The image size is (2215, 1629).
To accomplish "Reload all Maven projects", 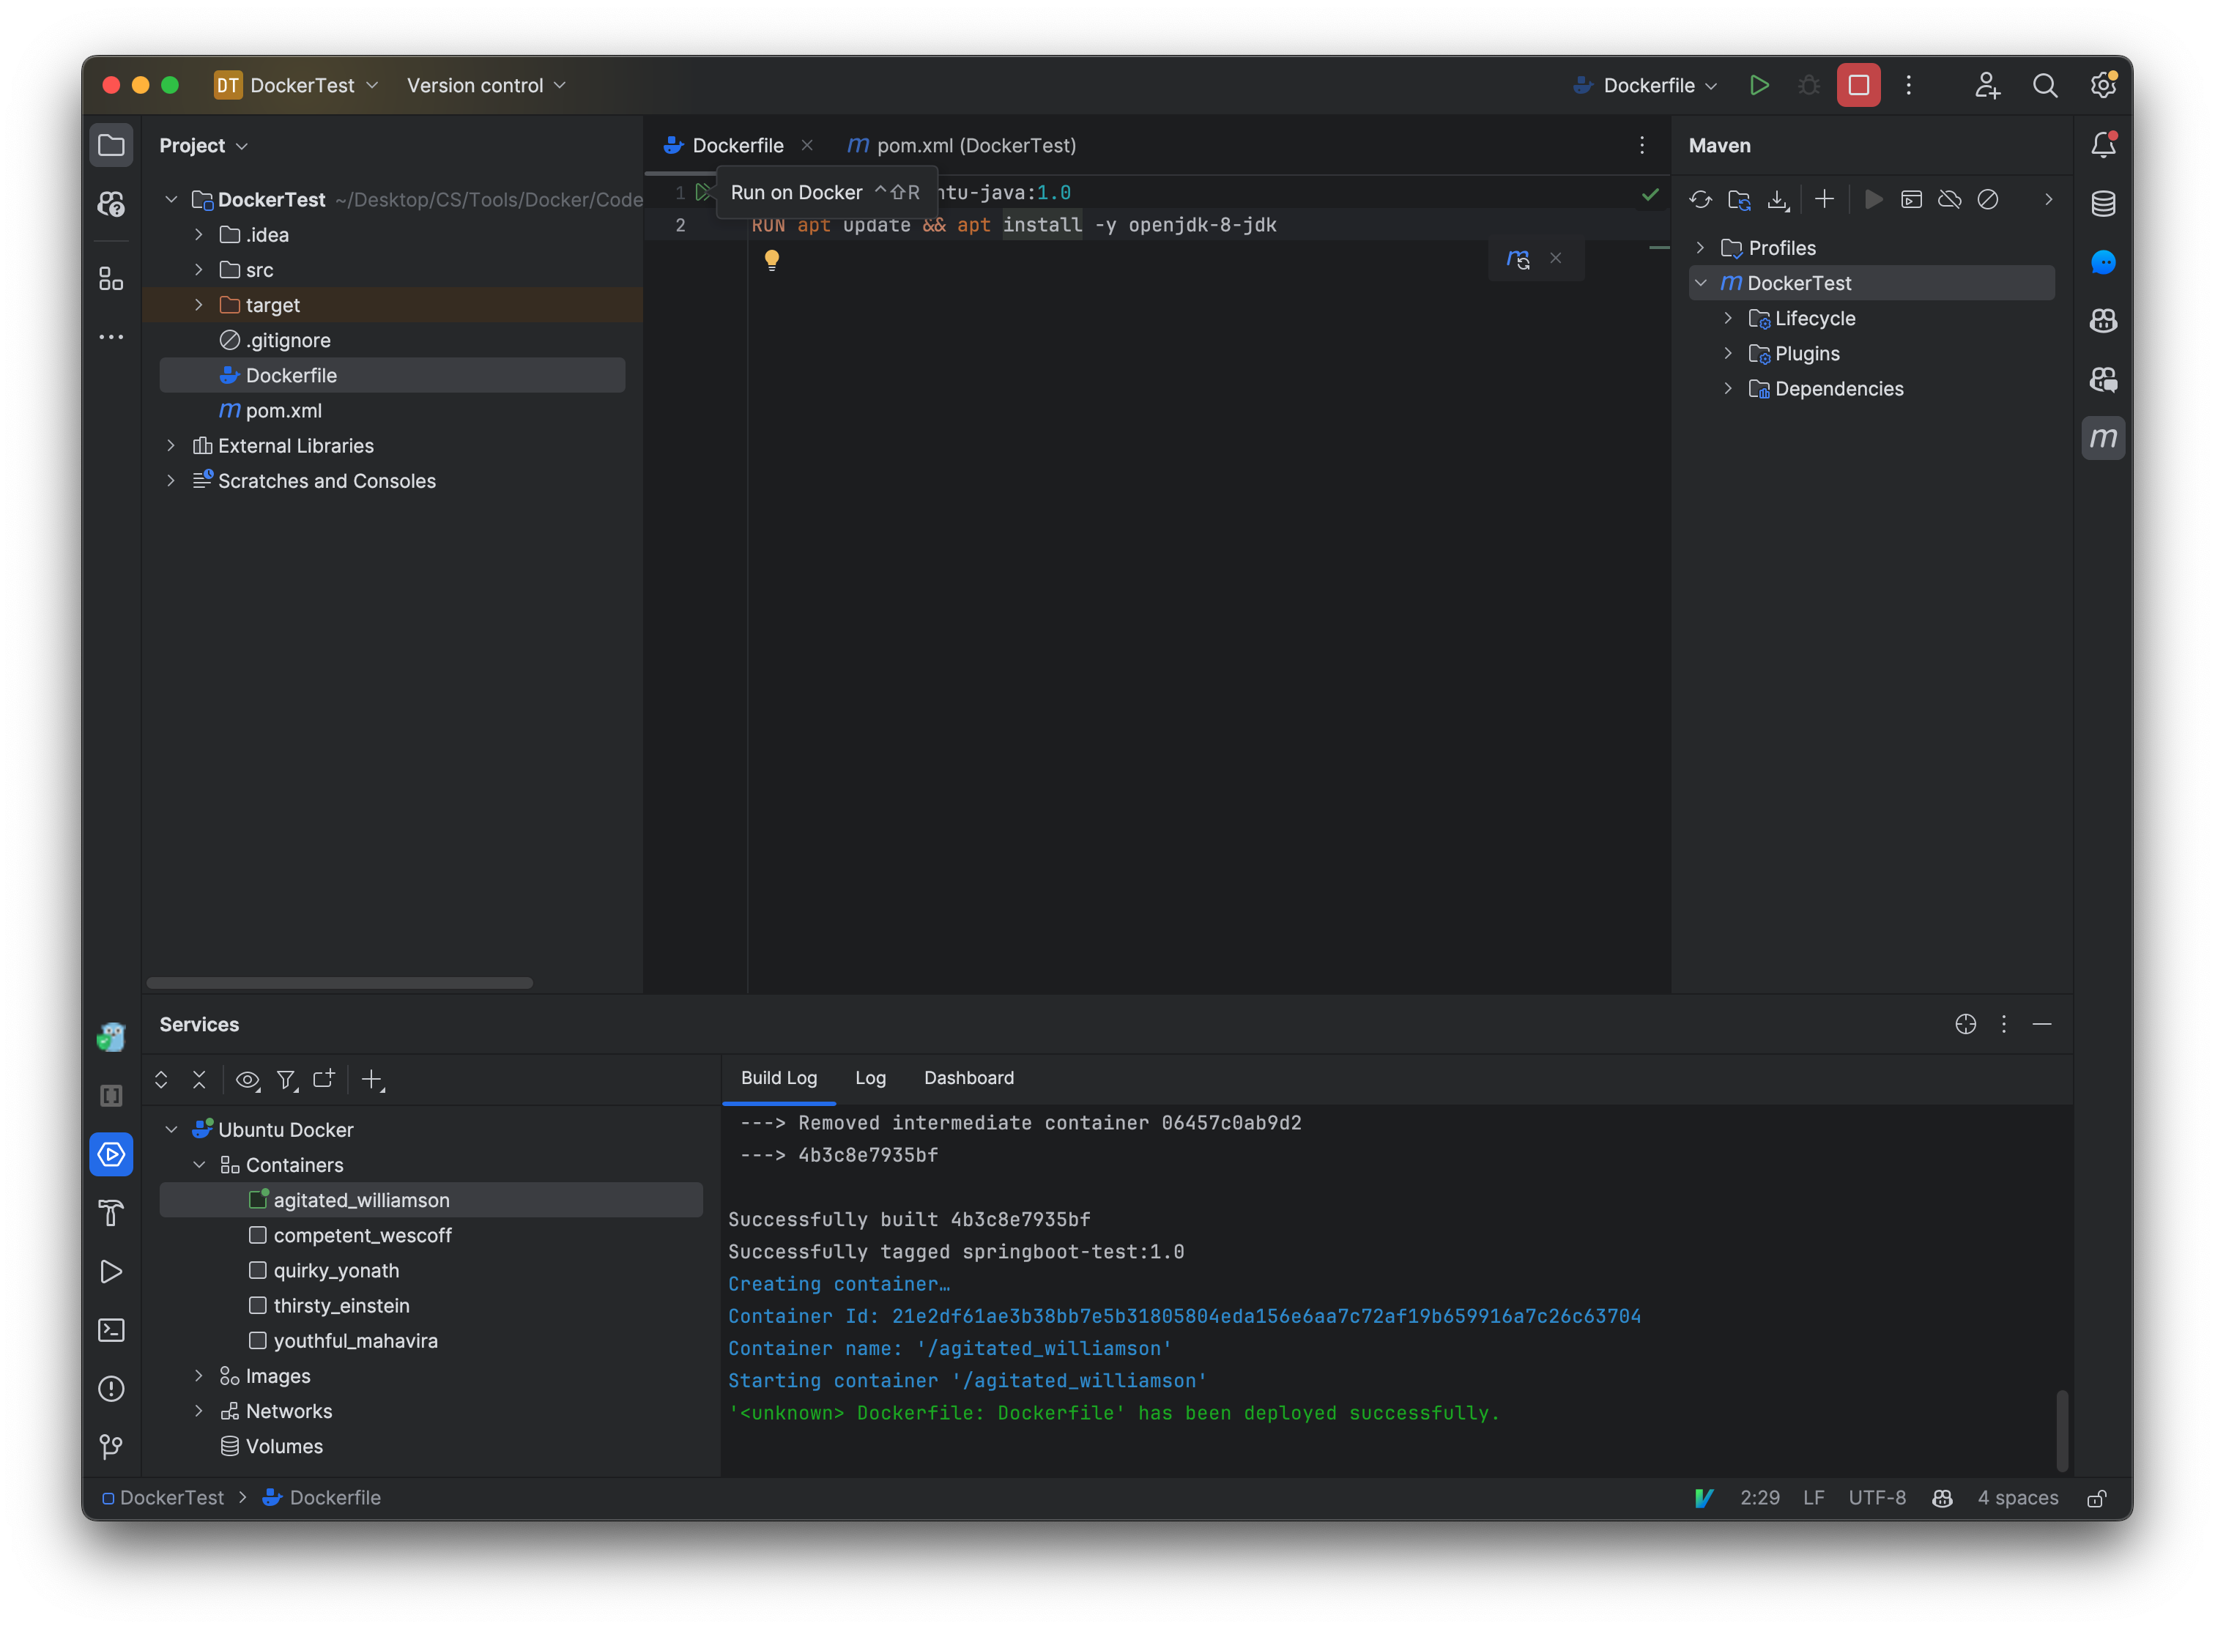I will [1700, 200].
